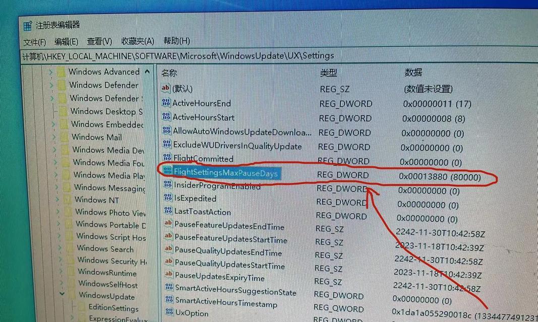Image resolution: width=538 pixels, height=322 pixels.
Task: Select the PauseFeatureUpdatesStartTime string icon
Action: [168, 236]
